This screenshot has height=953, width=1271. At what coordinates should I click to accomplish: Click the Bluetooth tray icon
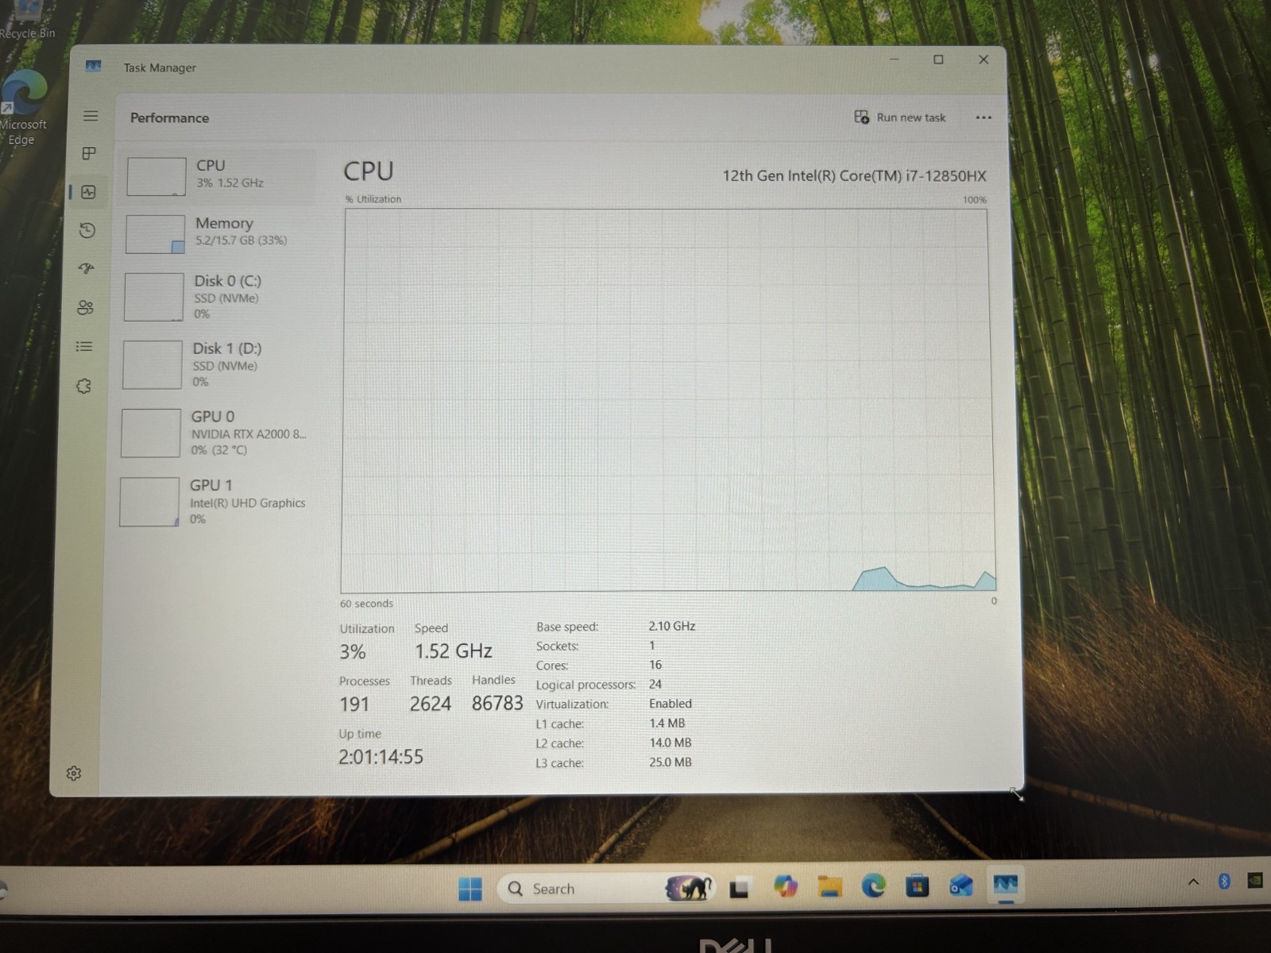(x=1224, y=881)
